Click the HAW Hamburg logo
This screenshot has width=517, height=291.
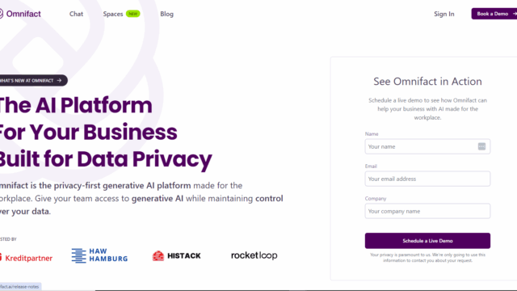(x=99, y=255)
